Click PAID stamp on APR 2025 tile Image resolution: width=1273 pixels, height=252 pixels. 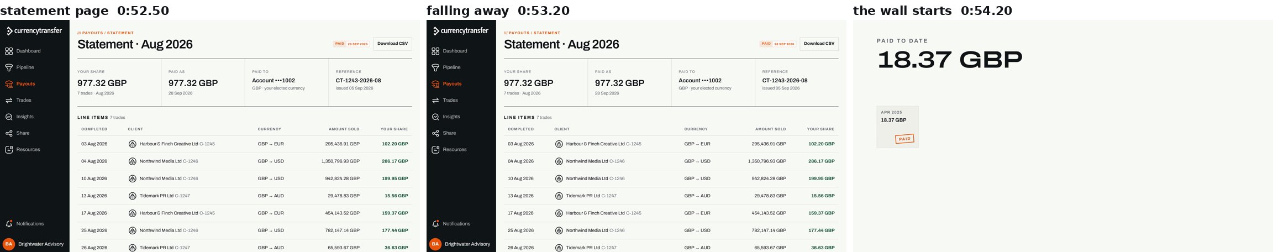(x=904, y=139)
